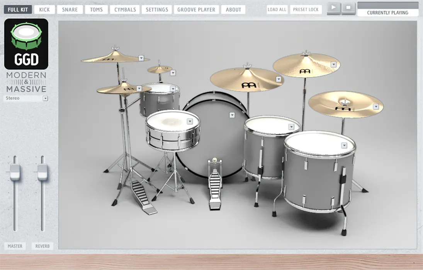This screenshot has width=423, height=270.
Task: Open the Groove Player tab
Action: (196, 10)
